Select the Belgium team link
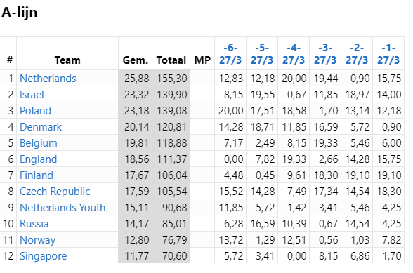Screen dimensions: 413x273 pos(39,143)
